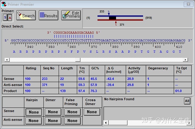Click the Rating column header
The image size is (195, 129).
click(31, 68)
